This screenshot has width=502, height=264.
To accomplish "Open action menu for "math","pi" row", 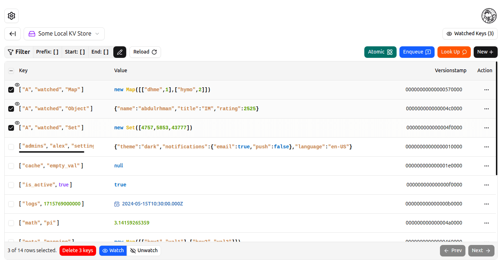I will tap(487, 223).
